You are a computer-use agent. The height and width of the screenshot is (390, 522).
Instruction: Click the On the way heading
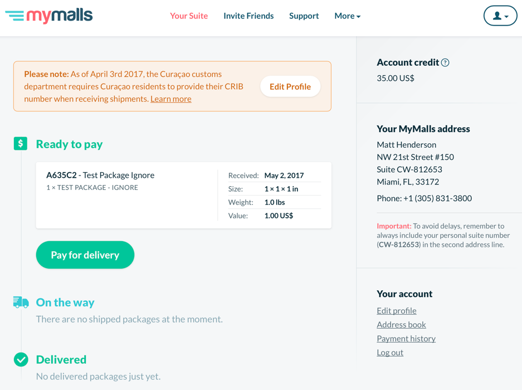[65, 303]
